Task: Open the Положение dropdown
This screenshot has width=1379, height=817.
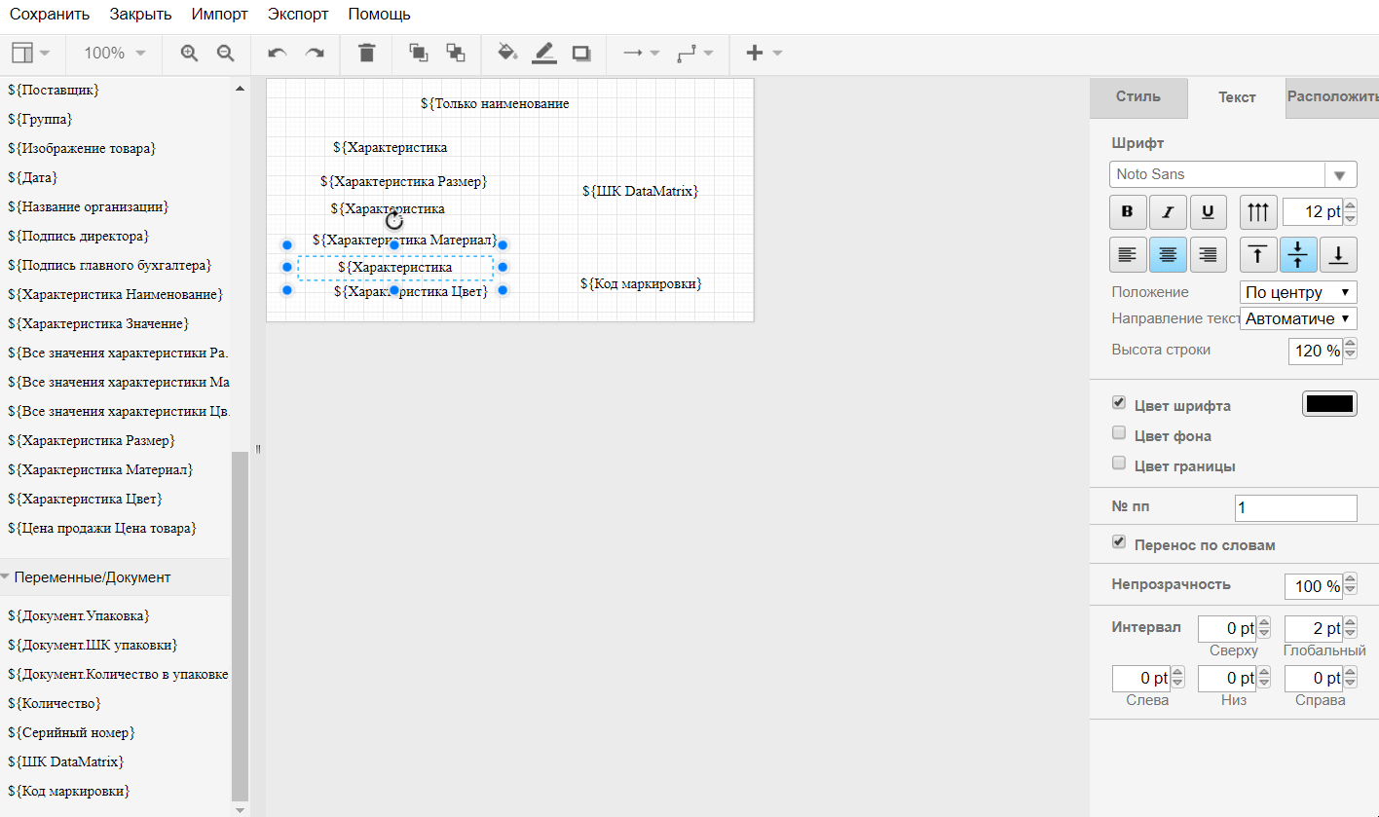Action: tap(1298, 292)
